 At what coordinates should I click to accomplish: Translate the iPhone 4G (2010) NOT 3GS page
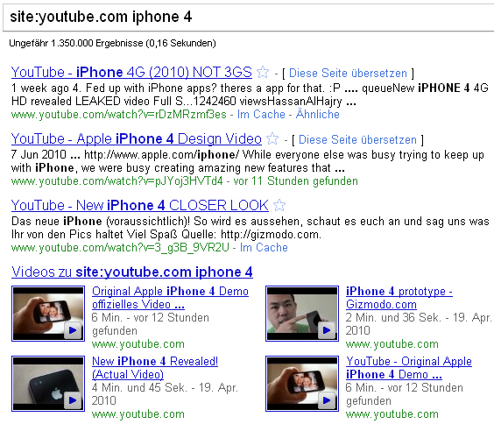pyautogui.click(x=348, y=73)
